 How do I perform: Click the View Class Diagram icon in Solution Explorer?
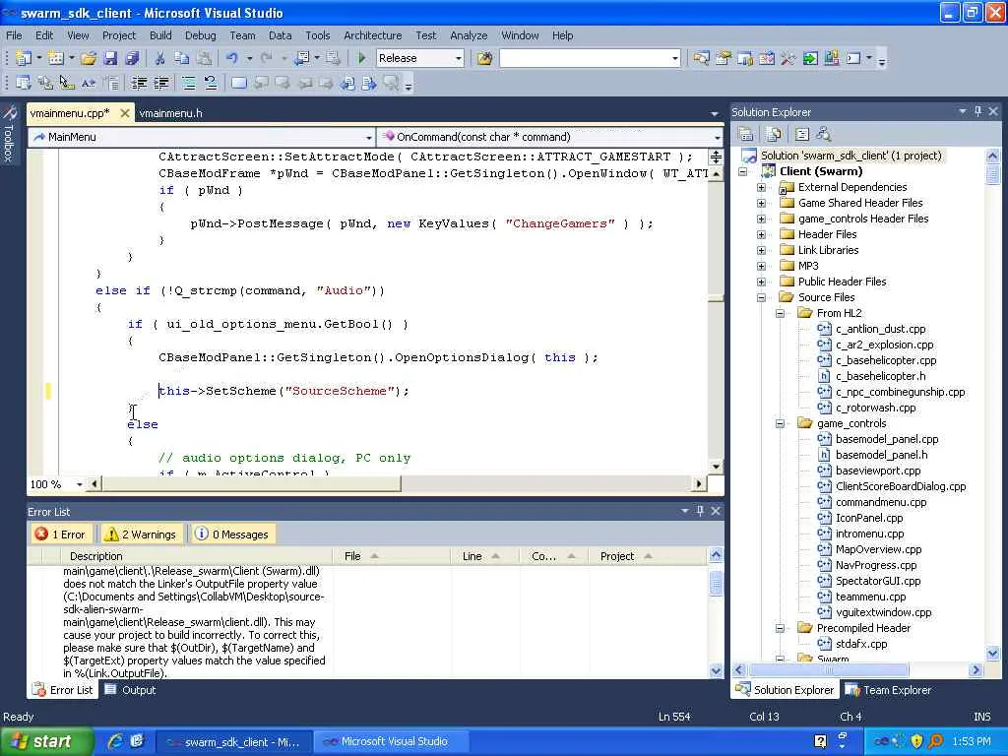pos(824,134)
